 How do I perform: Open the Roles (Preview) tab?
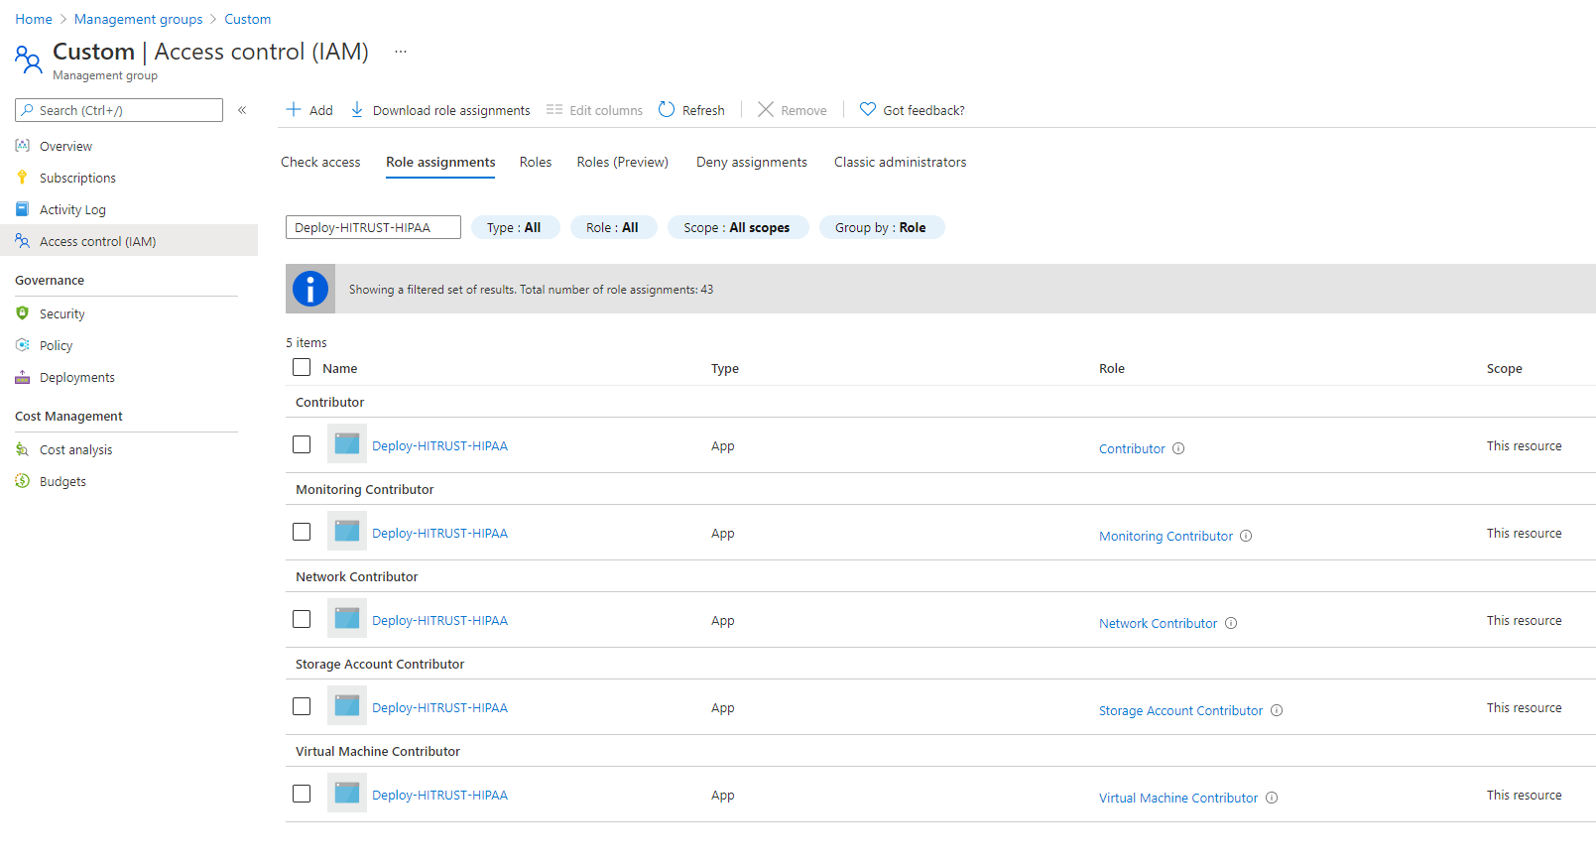pos(623,162)
